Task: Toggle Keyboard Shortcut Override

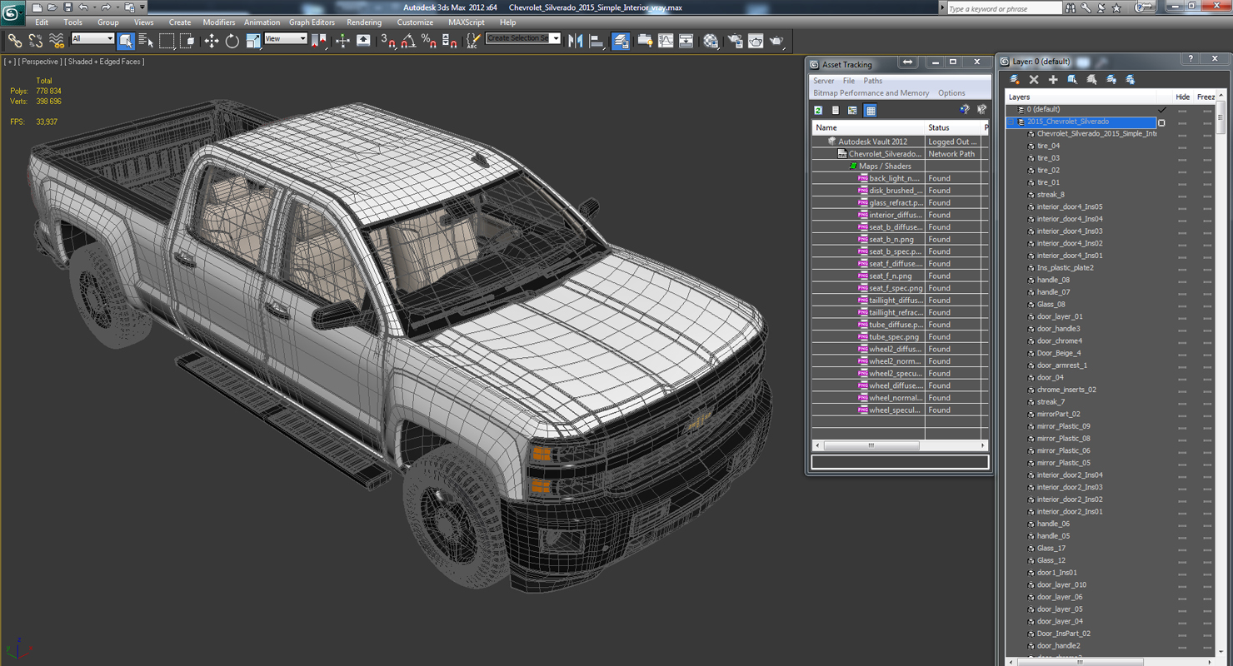Action: [x=363, y=40]
